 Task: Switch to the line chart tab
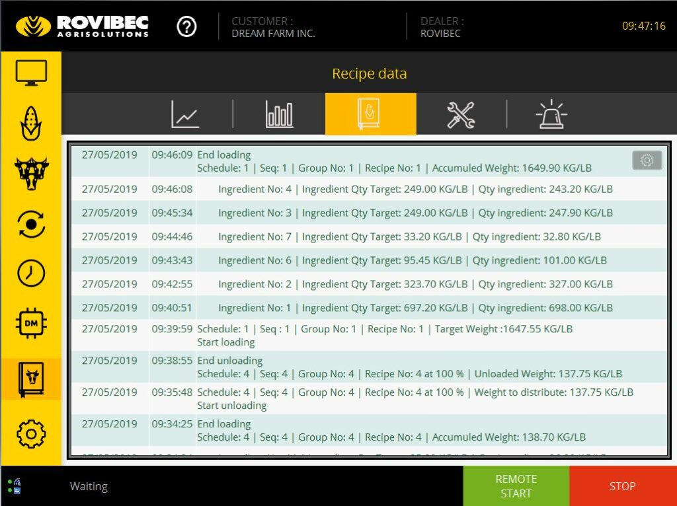click(185, 114)
